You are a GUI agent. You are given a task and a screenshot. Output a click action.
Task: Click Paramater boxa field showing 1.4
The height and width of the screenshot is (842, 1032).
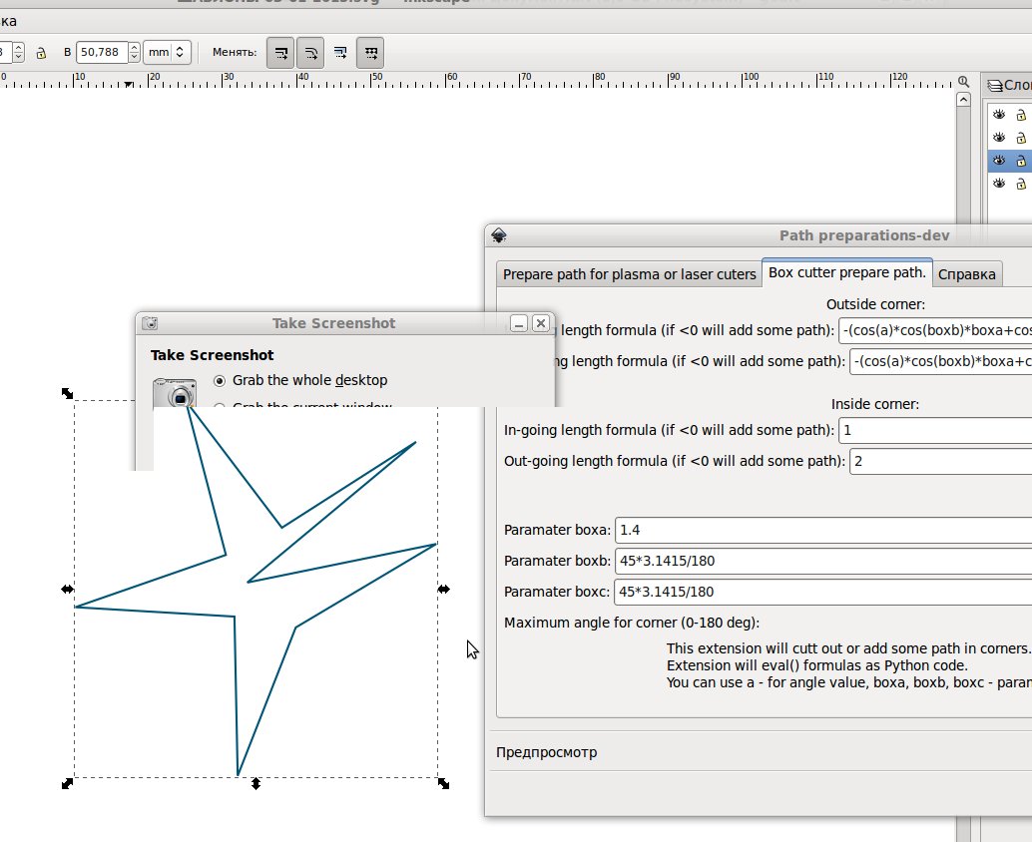point(823,530)
